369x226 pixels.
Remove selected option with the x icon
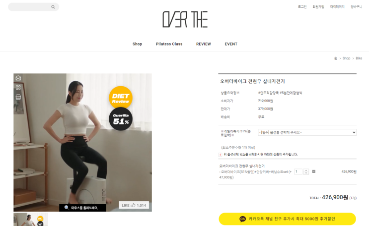[314, 171]
